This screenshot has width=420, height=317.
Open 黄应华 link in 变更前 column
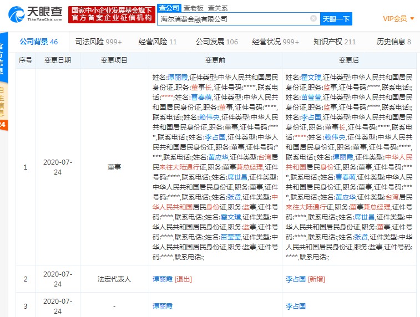pos(218,157)
